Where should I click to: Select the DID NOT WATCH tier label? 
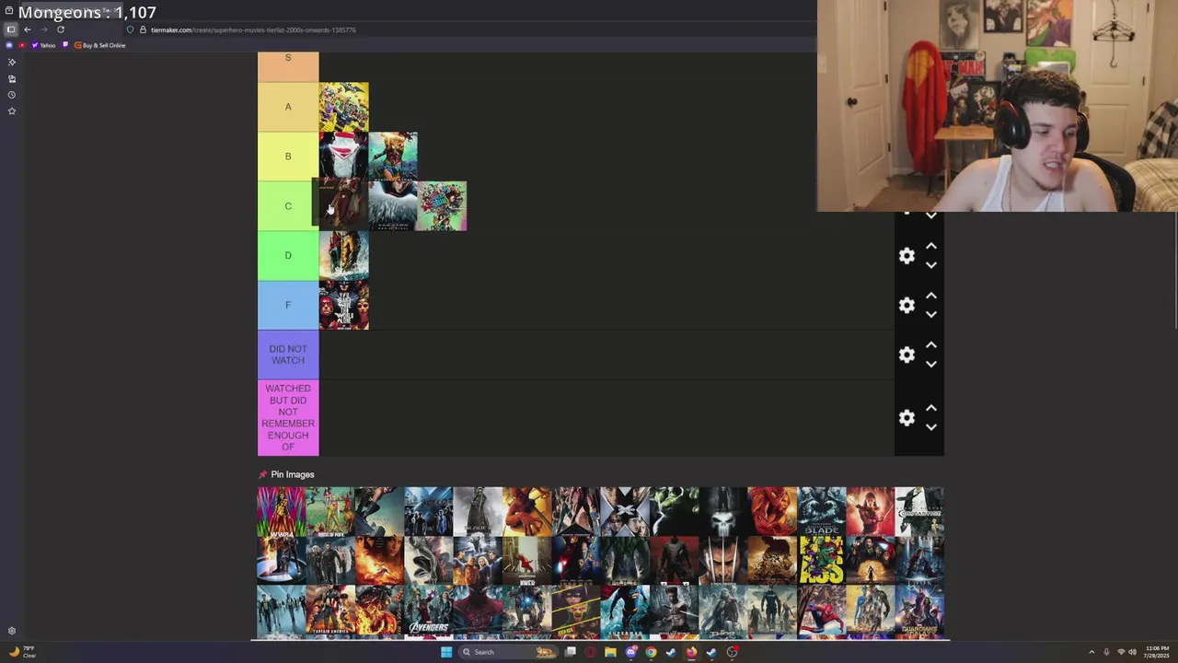[288, 355]
